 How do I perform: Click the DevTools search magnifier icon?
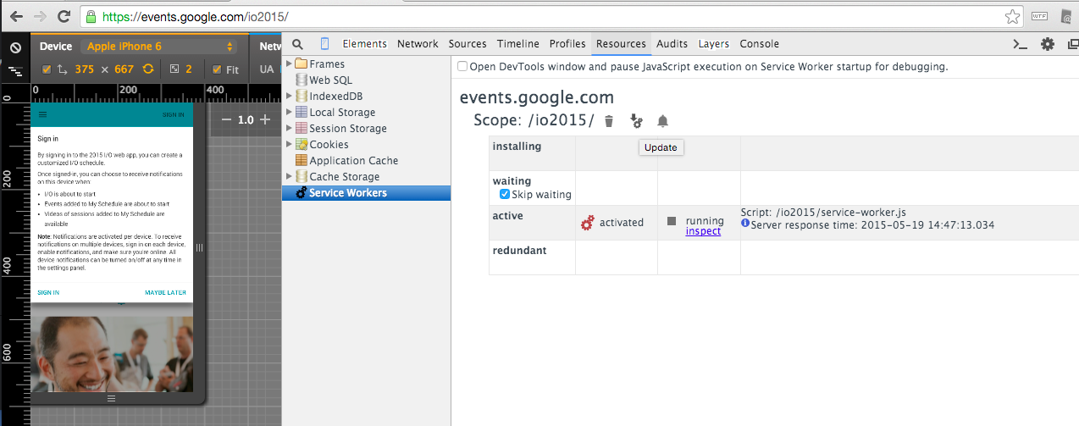(x=297, y=44)
